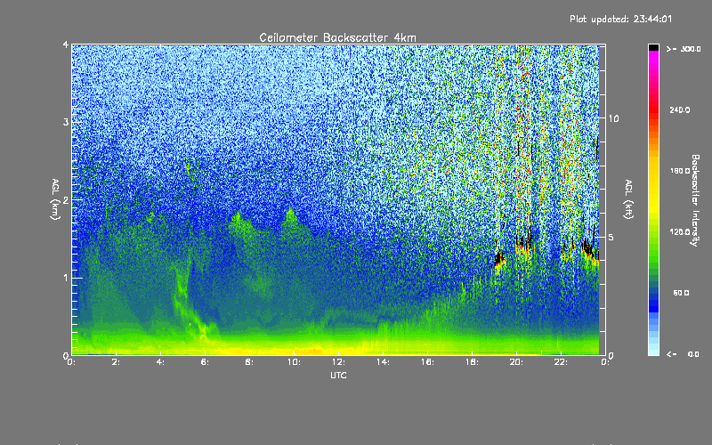The width and height of the screenshot is (712, 445).
Task: Click the 'AGL (kft)' right axis label
Action: (x=628, y=199)
